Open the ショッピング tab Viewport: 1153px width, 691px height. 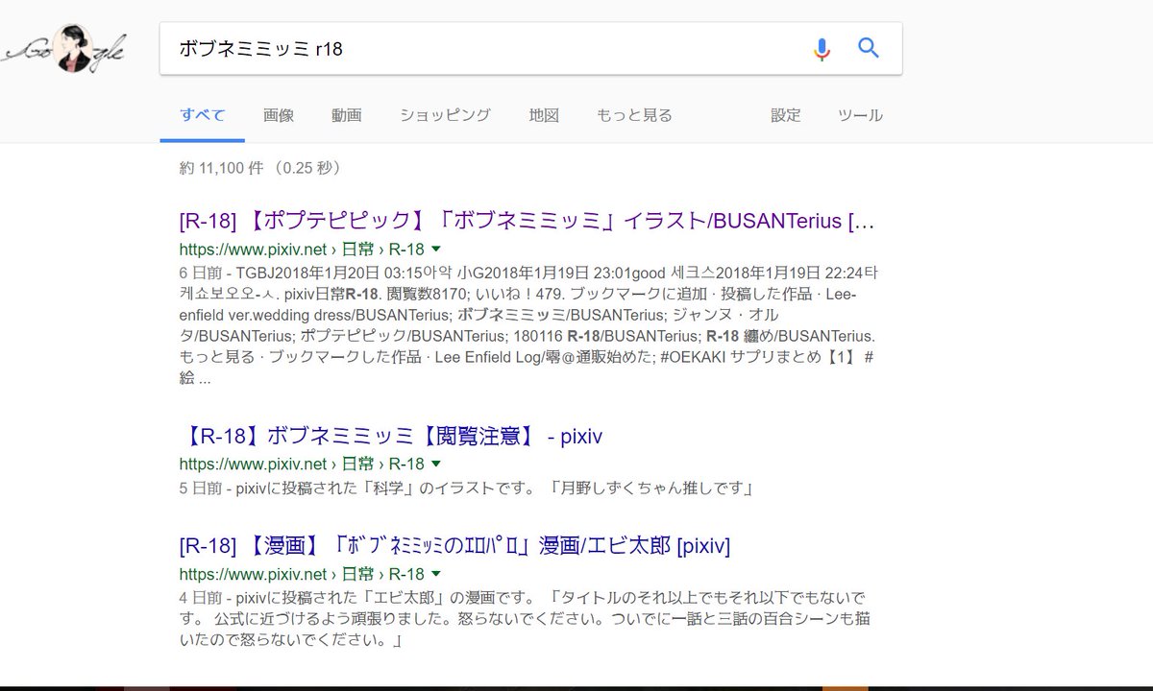446,115
